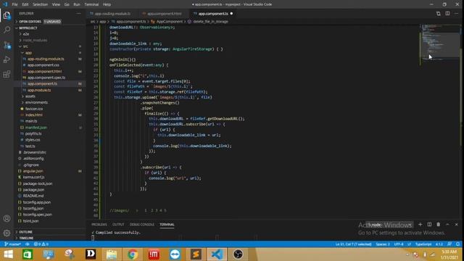The image size is (464, 261).
Task: Open the Help menu
Action: click(x=107, y=4)
